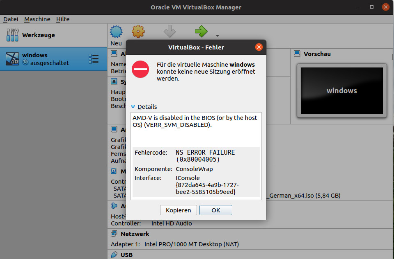Viewport: 394px width, 259px height.
Task: Click the general section monitor icon
Action: [x=114, y=53]
